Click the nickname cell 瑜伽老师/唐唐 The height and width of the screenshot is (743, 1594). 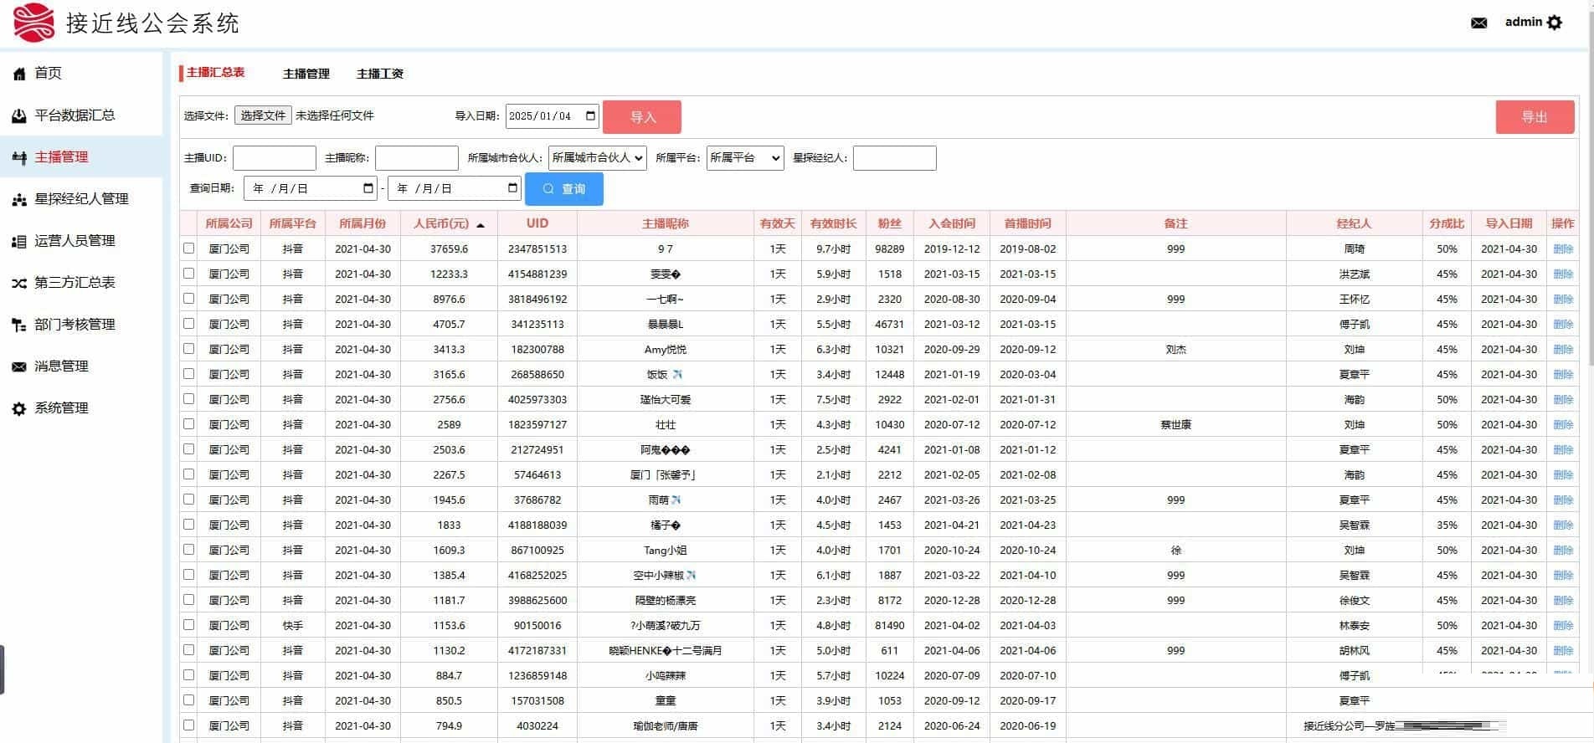click(x=666, y=725)
